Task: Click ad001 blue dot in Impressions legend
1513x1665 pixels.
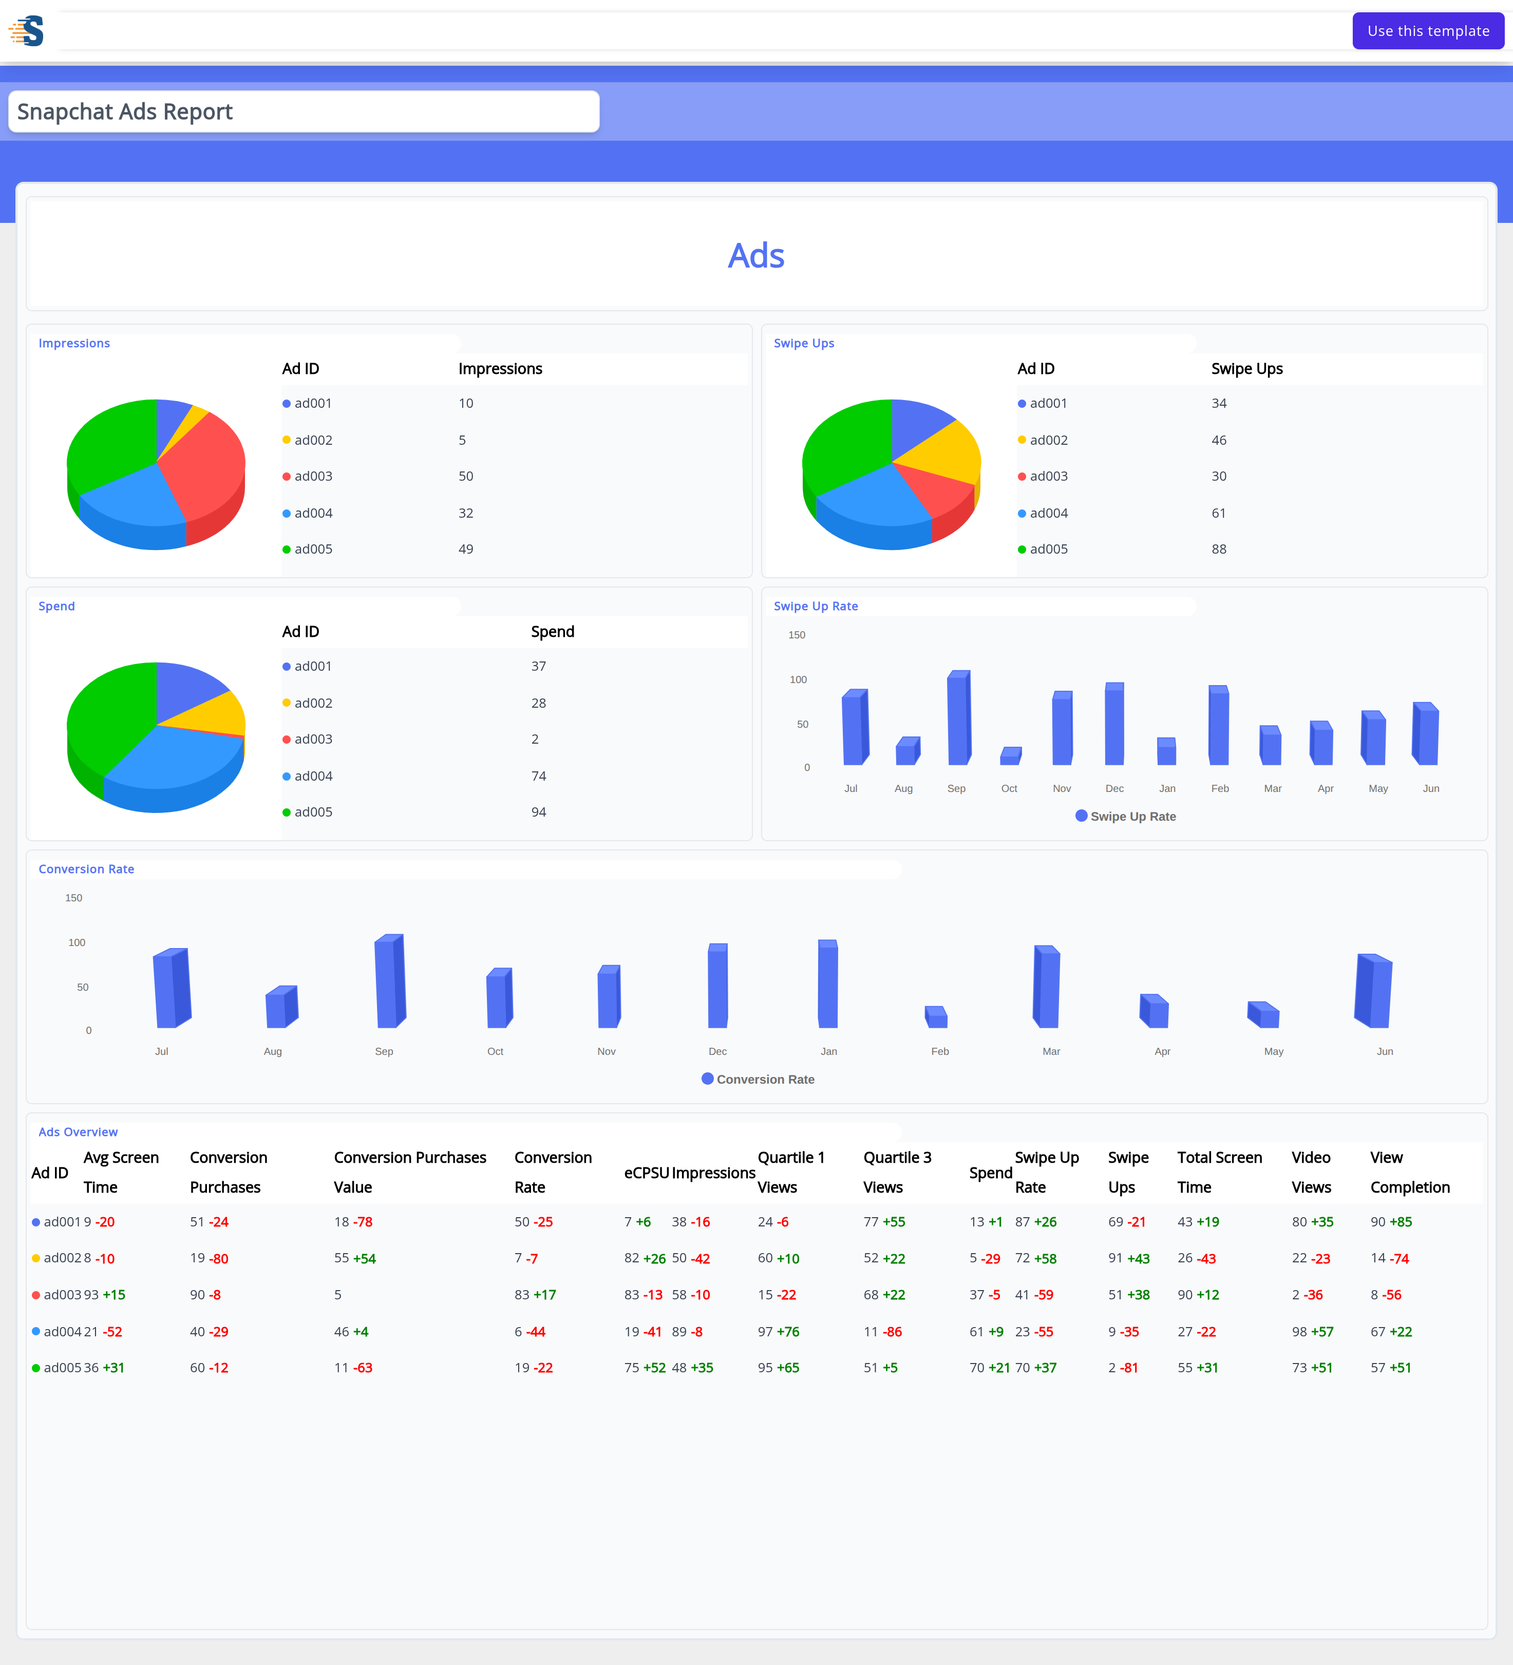Action: (287, 404)
